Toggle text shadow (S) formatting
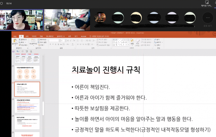 58,44
